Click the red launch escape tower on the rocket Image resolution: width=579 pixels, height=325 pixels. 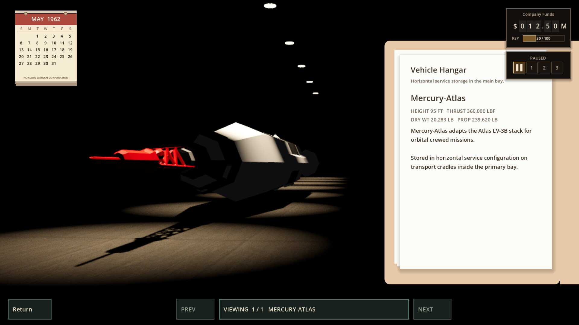click(142, 156)
